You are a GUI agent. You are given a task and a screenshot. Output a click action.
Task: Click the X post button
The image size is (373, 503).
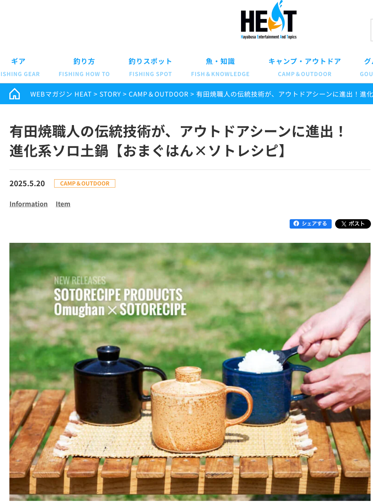[x=353, y=224]
